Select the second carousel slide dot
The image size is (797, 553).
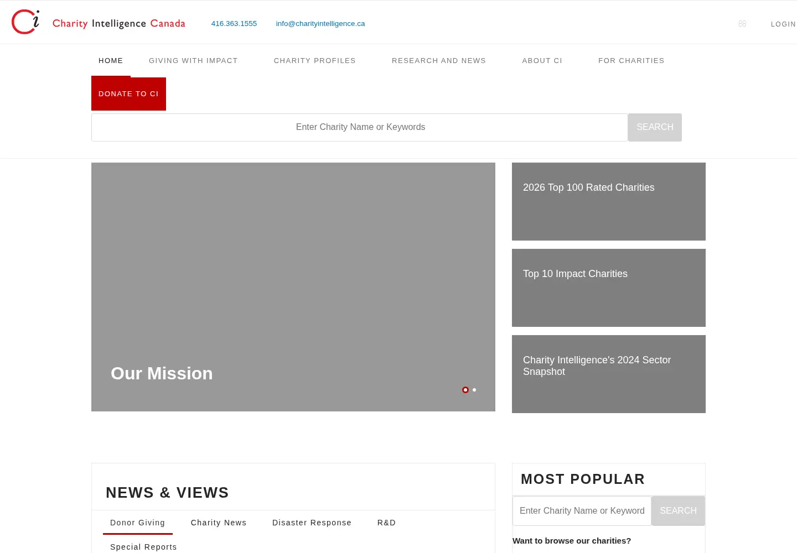coord(474,390)
